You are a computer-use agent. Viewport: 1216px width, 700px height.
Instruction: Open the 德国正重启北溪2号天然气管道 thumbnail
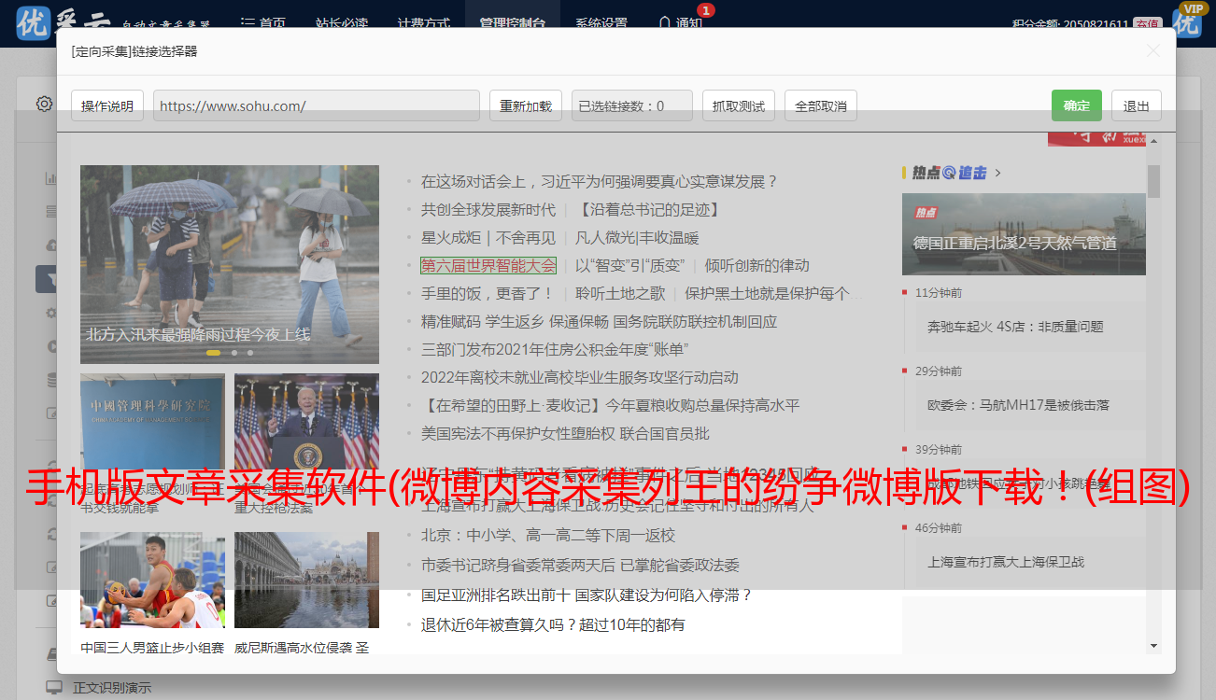1024,233
